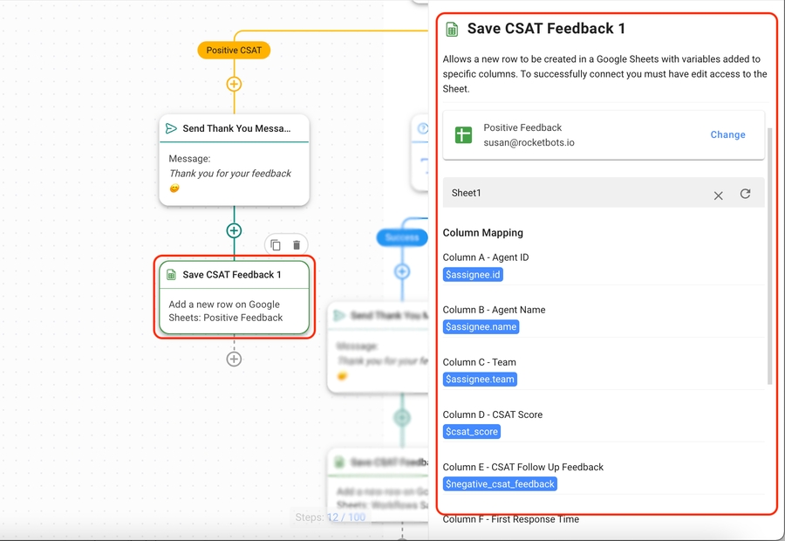
Task: Select the Save CSAT Feedback 1 step
Action: coord(234,298)
